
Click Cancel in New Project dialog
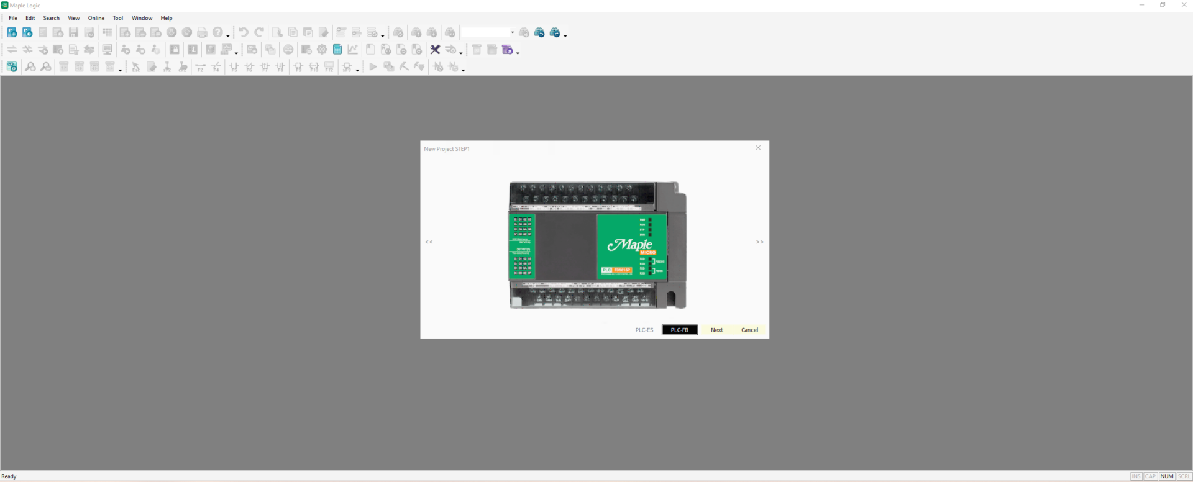[750, 330]
